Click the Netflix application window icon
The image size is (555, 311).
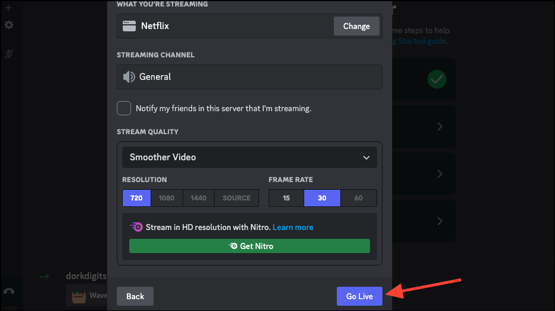(x=129, y=26)
